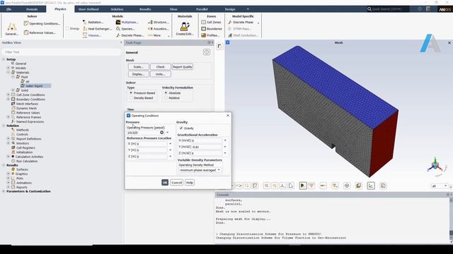Viewport: 453px width, 254px height.
Task: Click the axis triad toolbar icon
Action: click(282, 186)
